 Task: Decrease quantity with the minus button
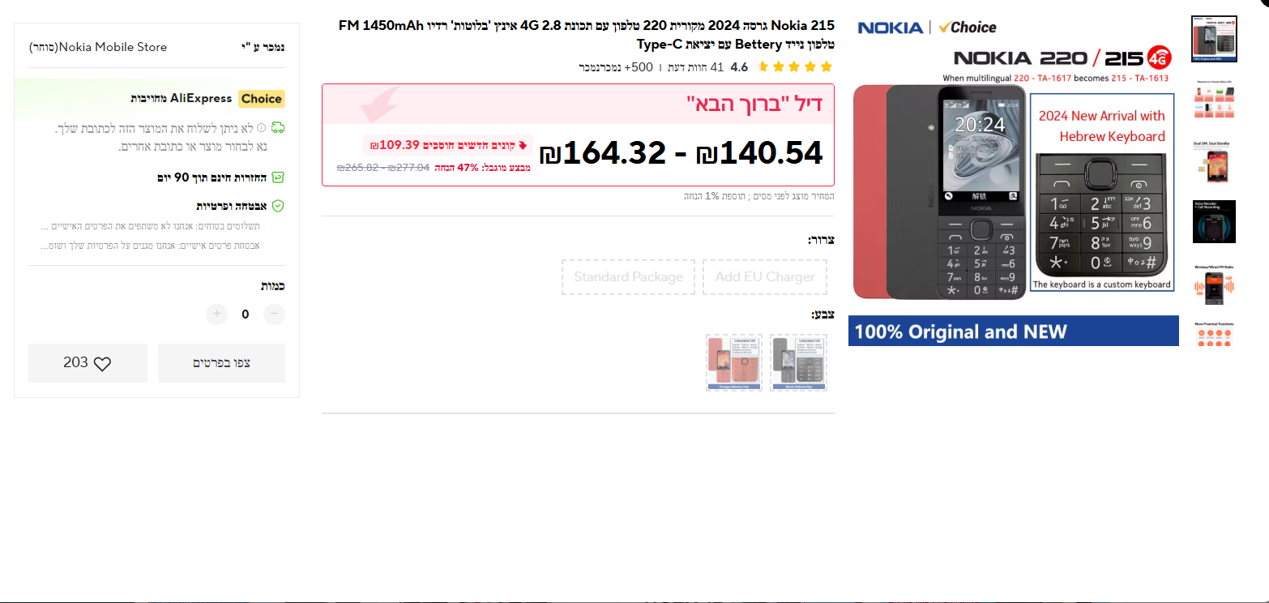click(275, 314)
